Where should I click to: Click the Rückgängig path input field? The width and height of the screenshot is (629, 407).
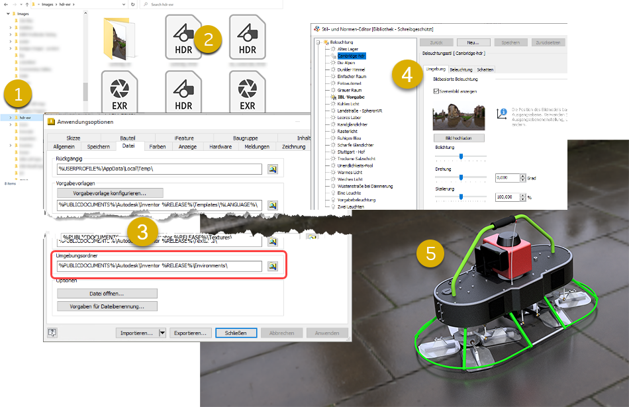tap(160, 169)
